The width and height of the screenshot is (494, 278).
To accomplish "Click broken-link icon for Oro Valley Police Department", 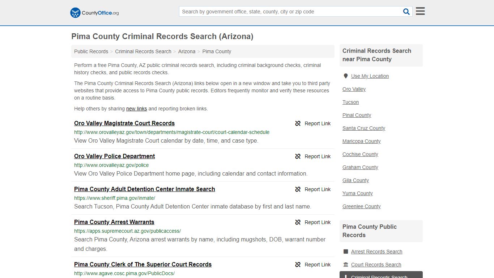I will click(x=298, y=156).
